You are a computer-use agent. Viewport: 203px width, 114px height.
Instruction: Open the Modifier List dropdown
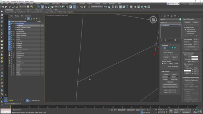(171, 22)
